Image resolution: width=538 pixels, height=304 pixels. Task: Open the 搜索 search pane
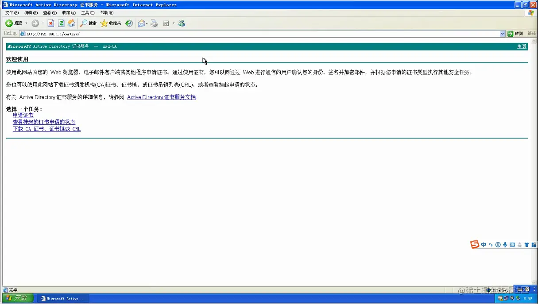click(88, 23)
